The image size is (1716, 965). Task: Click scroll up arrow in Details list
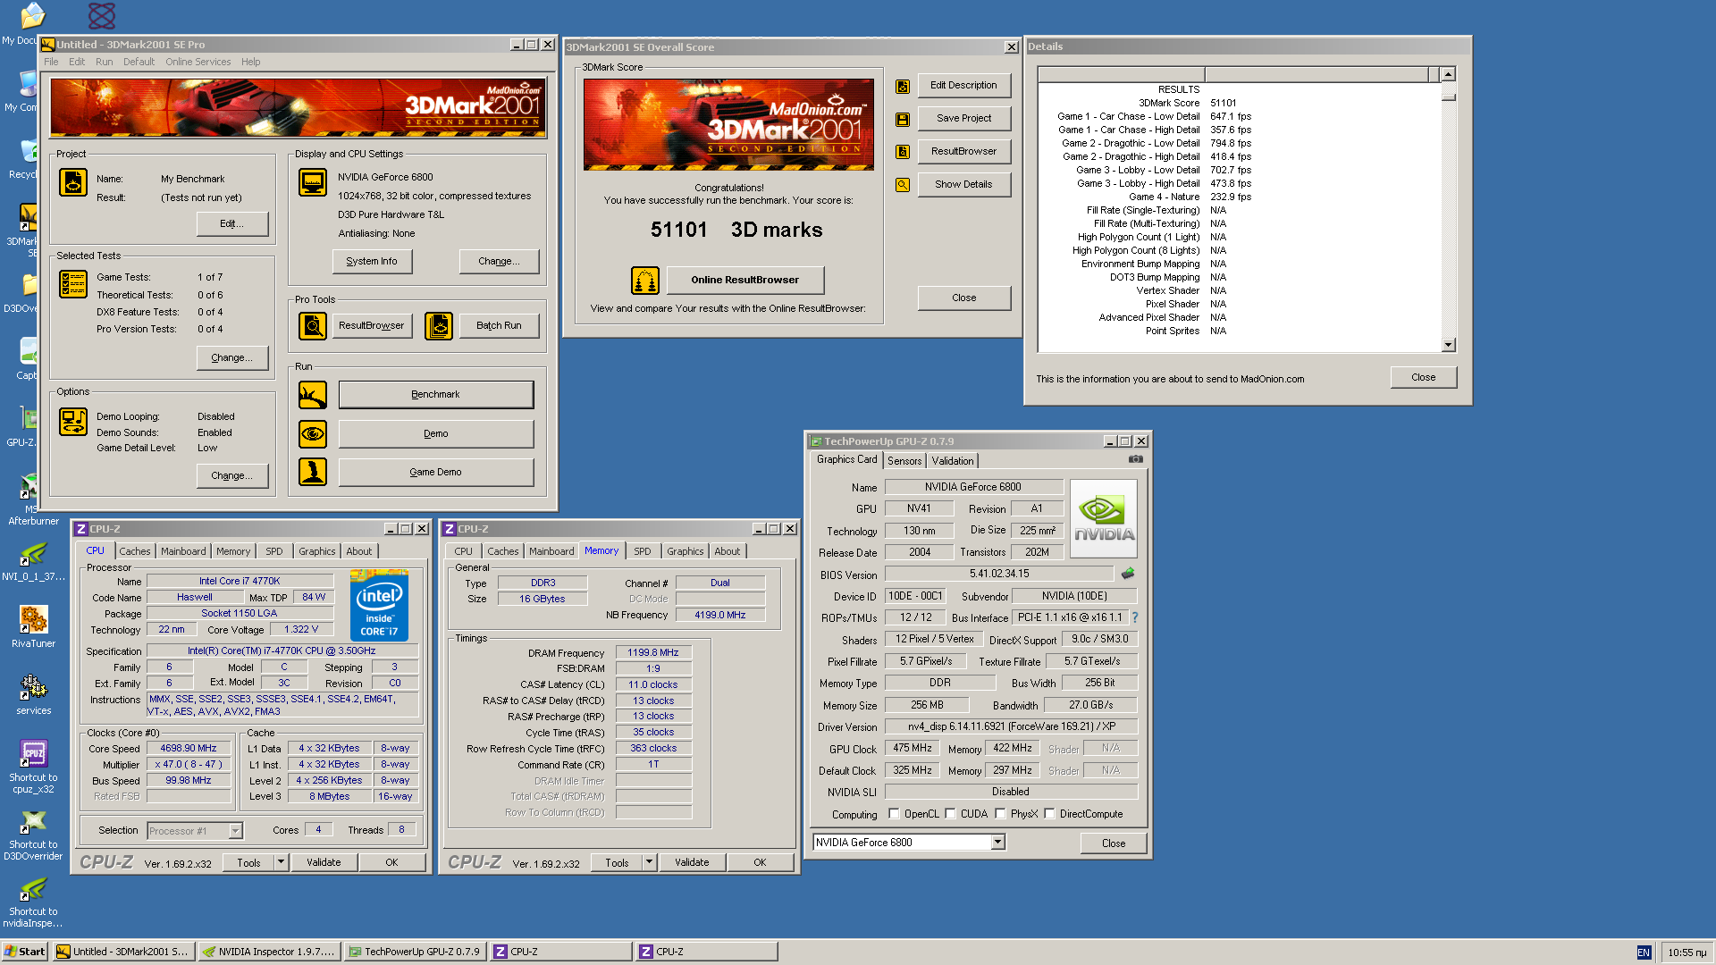click(1448, 74)
